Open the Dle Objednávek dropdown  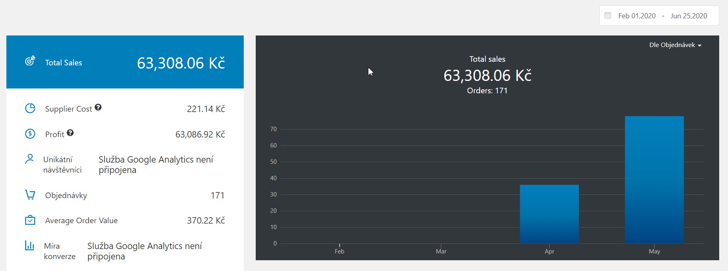click(675, 45)
